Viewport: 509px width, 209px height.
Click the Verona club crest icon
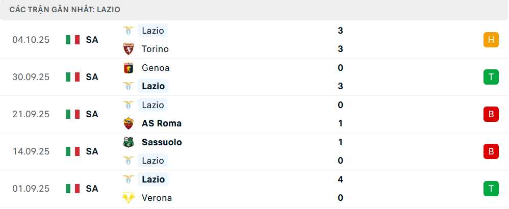(x=129, y=198)
